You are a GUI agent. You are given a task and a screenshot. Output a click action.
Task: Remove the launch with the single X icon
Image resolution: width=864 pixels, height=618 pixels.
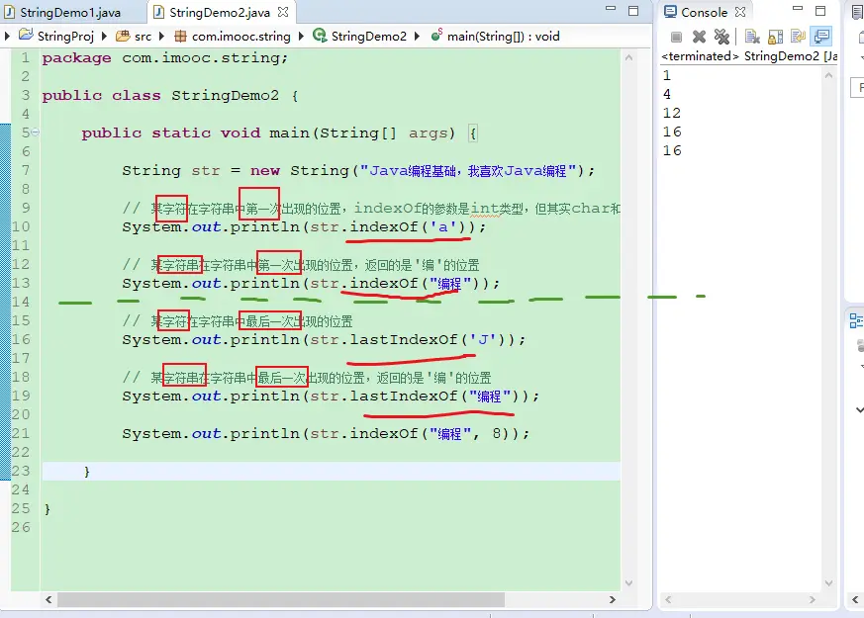tap(699, 37)
